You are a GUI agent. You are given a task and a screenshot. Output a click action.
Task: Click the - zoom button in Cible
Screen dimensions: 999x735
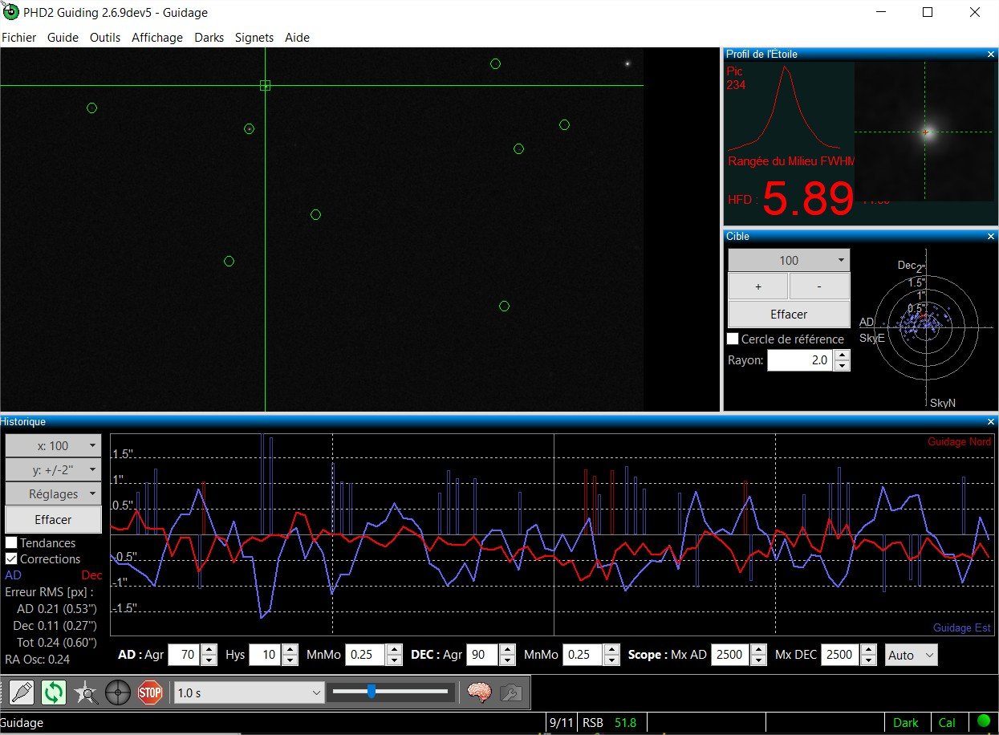(819, 286)
